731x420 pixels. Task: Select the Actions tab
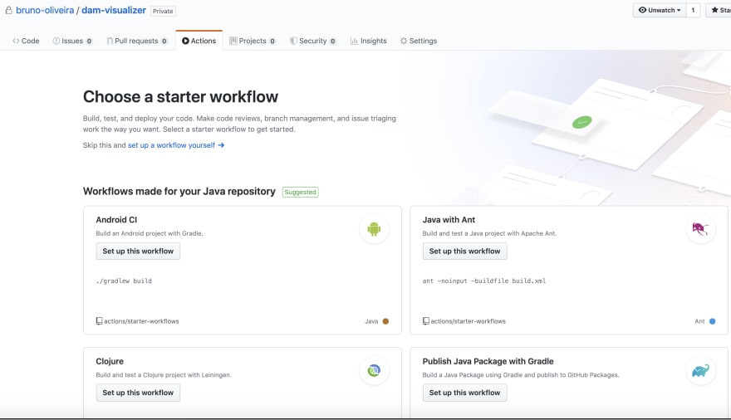pyautogui.click(x=199, y=41)
